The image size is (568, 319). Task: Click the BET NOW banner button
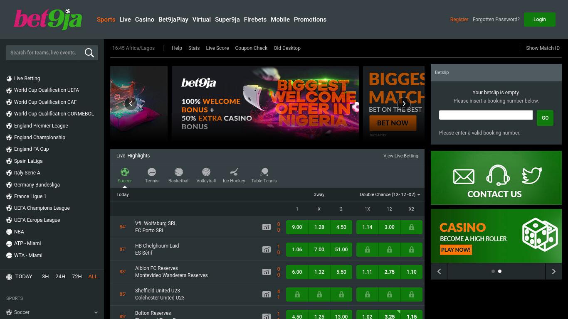(393, 123)
